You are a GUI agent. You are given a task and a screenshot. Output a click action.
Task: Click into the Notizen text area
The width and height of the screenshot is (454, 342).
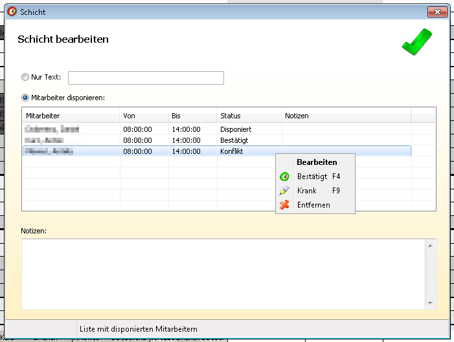click(x=223, y=274)
